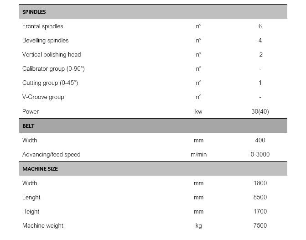Click the 30(40) power value

[x=260, y=111]
